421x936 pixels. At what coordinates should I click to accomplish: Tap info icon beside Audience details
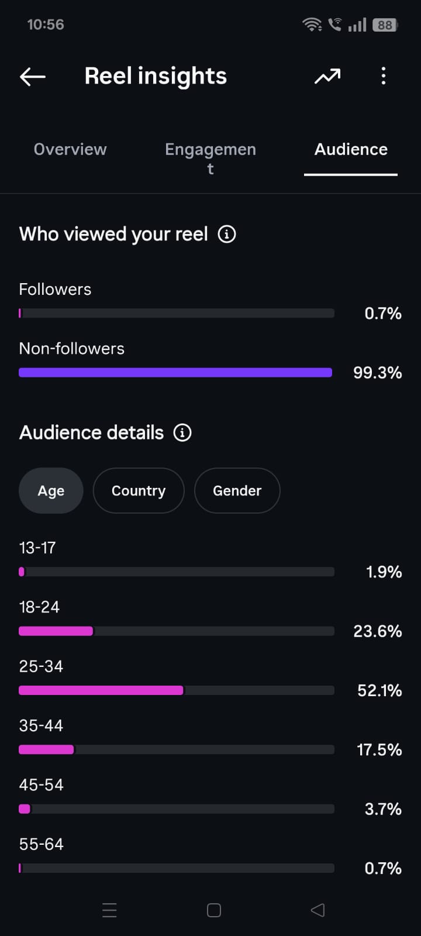pos(182,432)
